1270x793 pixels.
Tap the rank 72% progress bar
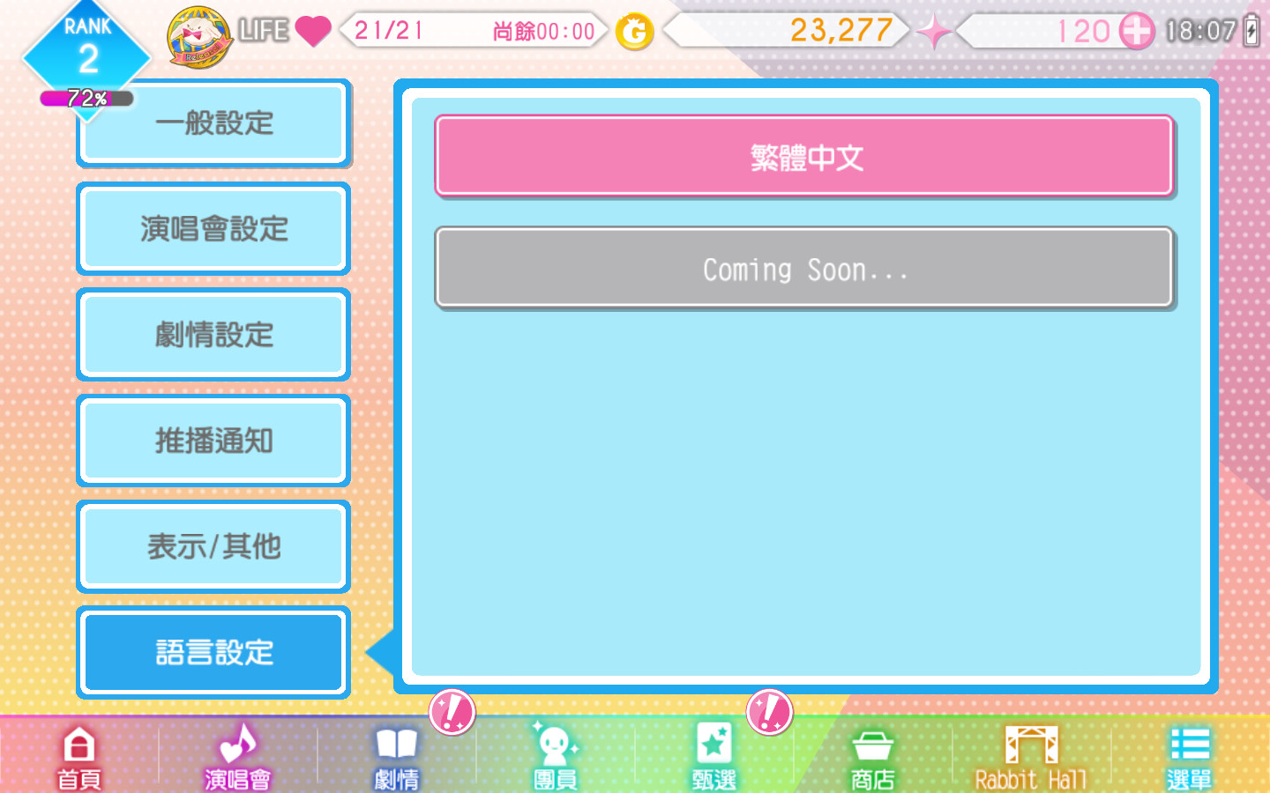86,98
